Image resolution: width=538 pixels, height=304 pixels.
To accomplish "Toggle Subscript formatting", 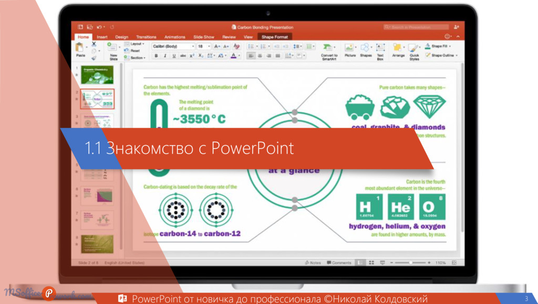I will click(201, 56).
